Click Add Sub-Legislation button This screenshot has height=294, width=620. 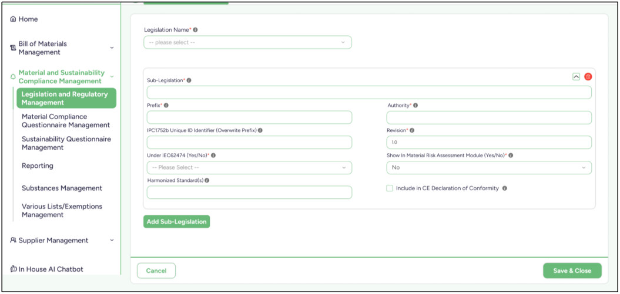[177, 222]
